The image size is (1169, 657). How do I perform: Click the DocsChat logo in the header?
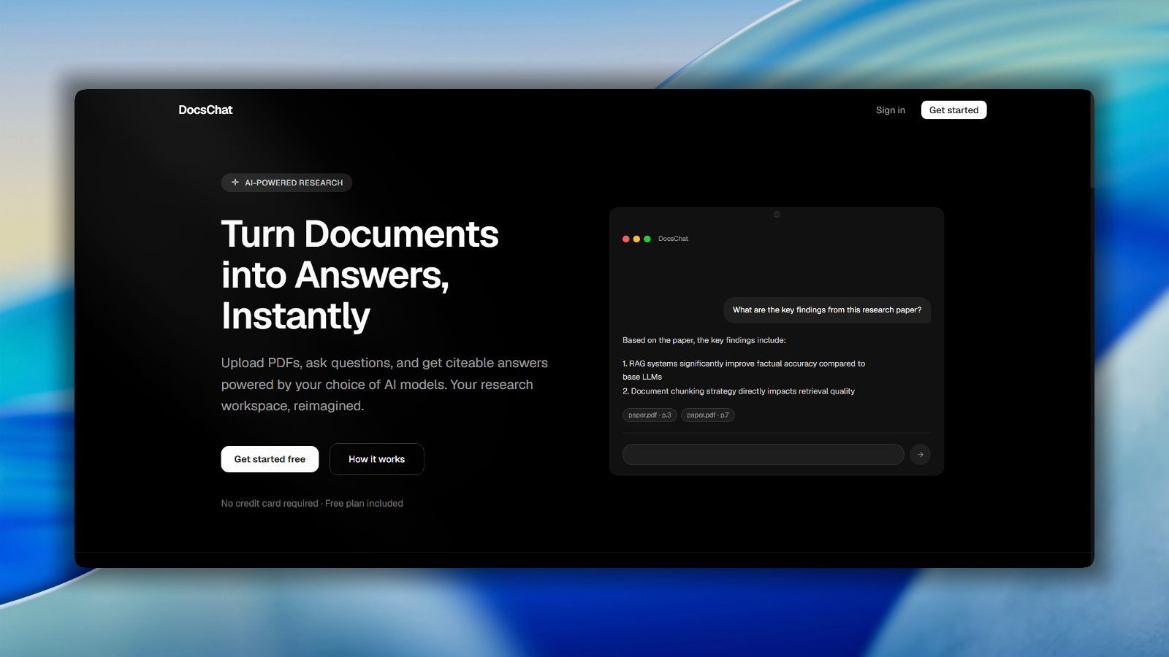coord(205,109)
